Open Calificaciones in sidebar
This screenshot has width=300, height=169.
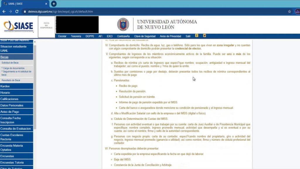pyautogui.click(x=16, y=99)
